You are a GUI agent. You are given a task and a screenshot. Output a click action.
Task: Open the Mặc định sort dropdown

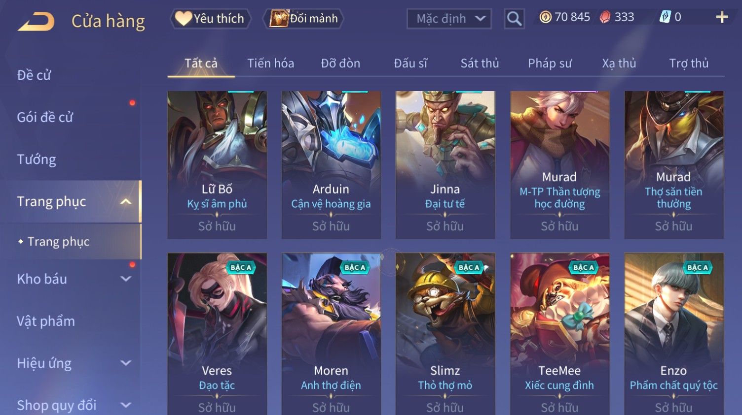(449, 19)
